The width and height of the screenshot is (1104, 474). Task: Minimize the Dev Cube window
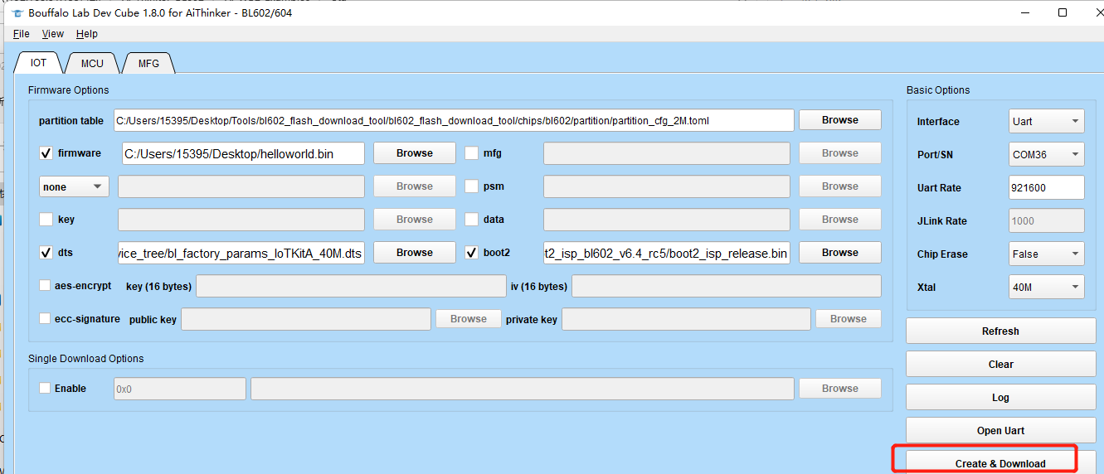pyautogui.click(x=1027, y=12)
